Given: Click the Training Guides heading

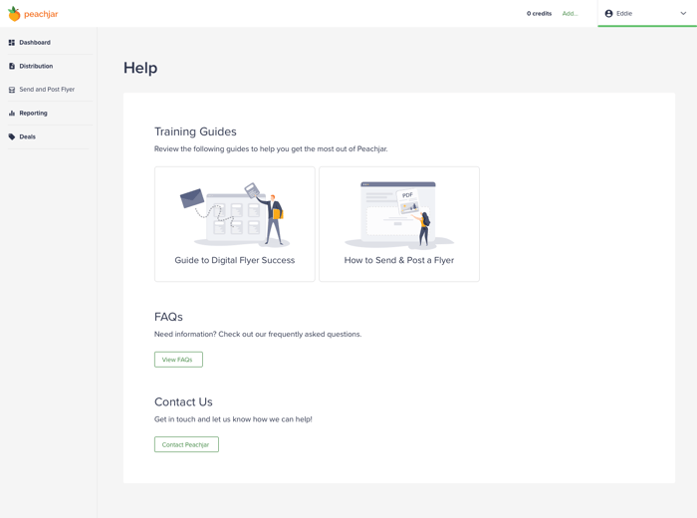Looking at the screenshot, I should click(x=195, y=131).
